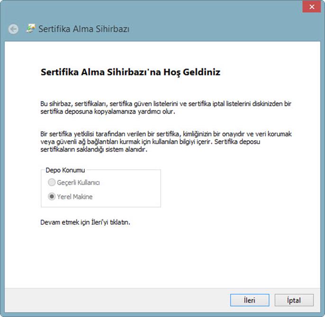This screenshot has width=325, height=317.
Task: Click the text "Devam etmek için İleri'yi tıklatın."
Action: click(85, 222)
